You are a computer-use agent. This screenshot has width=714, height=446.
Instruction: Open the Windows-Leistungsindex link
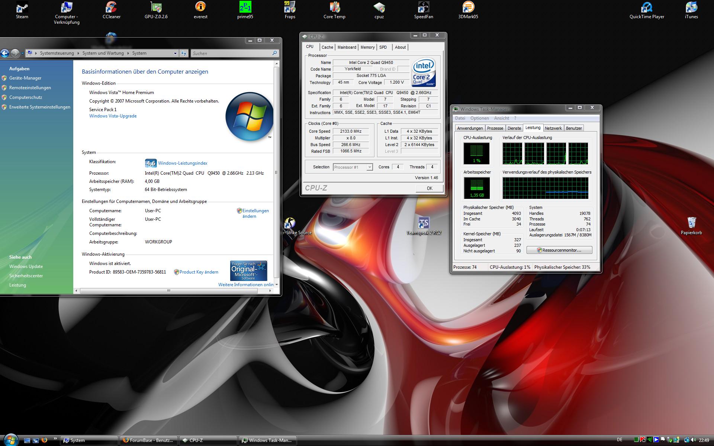[x=183, y=163]
